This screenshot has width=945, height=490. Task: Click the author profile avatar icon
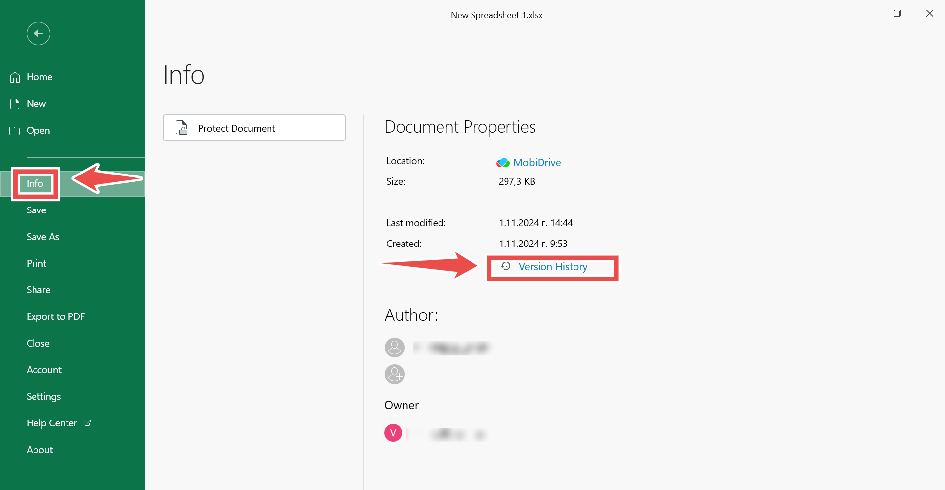tap(394, 348)
